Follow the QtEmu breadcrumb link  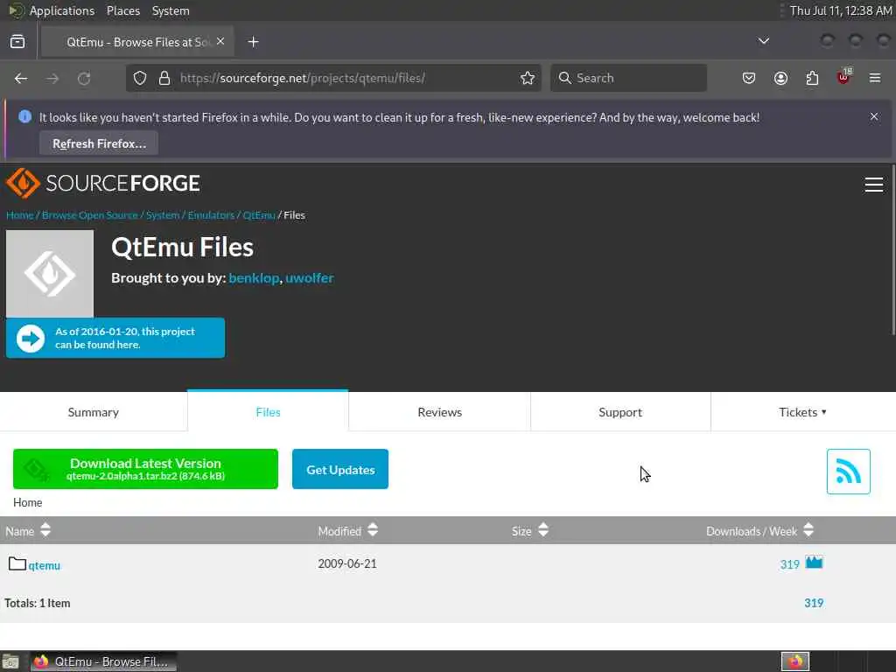pyautogui.click(x=259, y=215)
